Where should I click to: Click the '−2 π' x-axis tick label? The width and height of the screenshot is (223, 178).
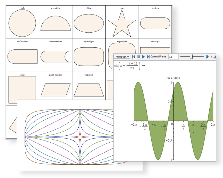(x=134, y=125)
